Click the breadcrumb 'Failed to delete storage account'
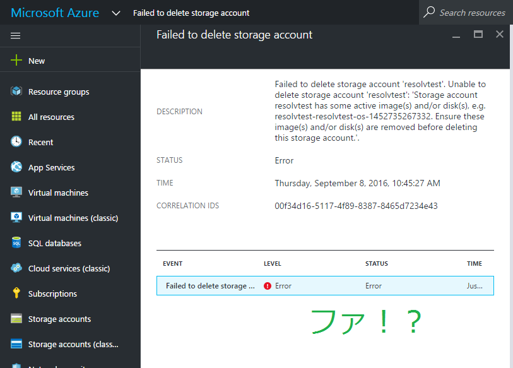The height and width of the screenshot is (368, 513). [x=191, y=13]
